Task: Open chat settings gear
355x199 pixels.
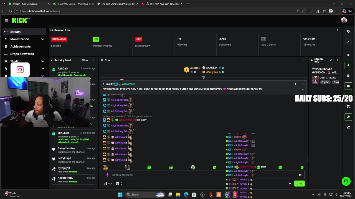Action: click(x=290, y=184)
